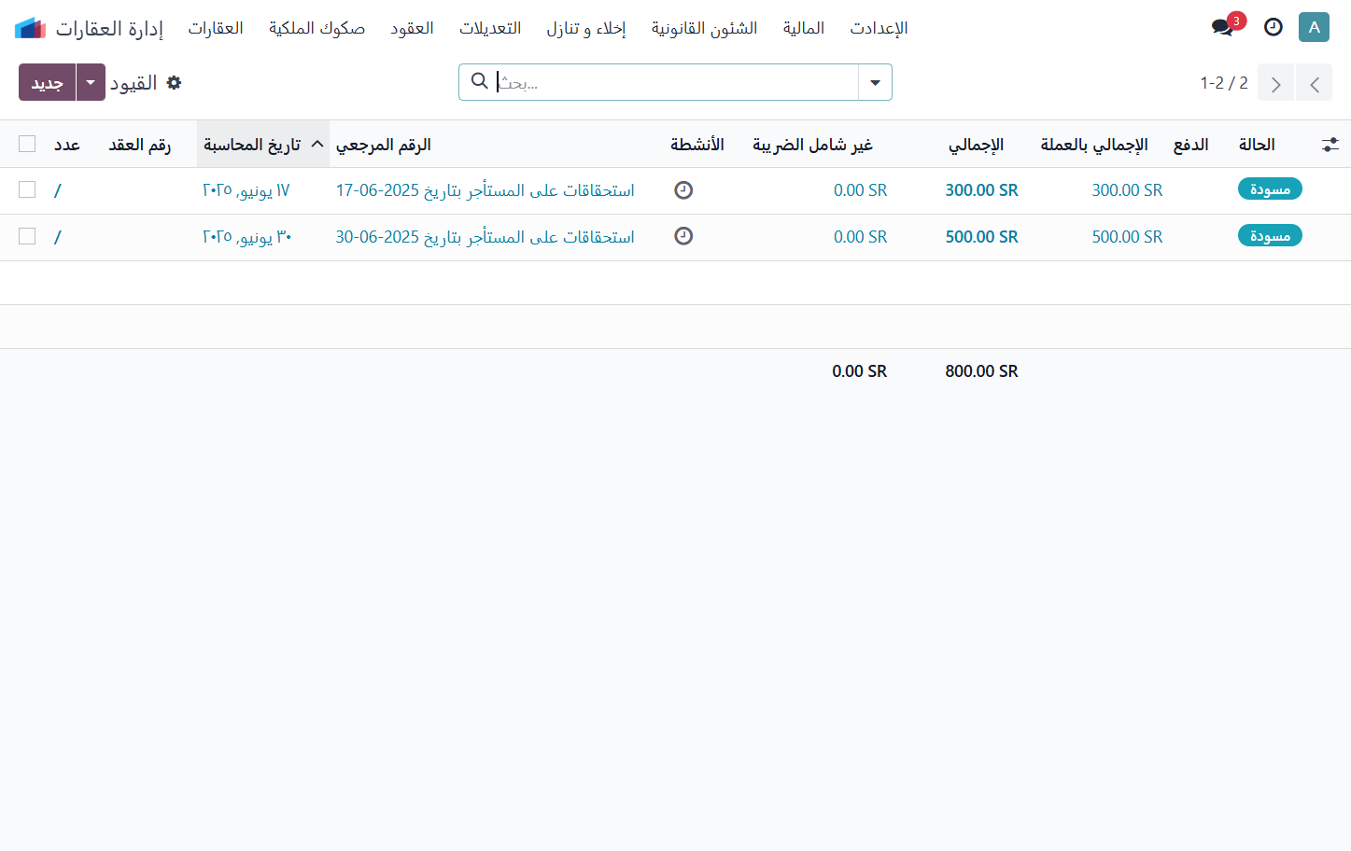Focus the search input field
The width and height of the screenshot is (1351, 851).
click(676, 82)
